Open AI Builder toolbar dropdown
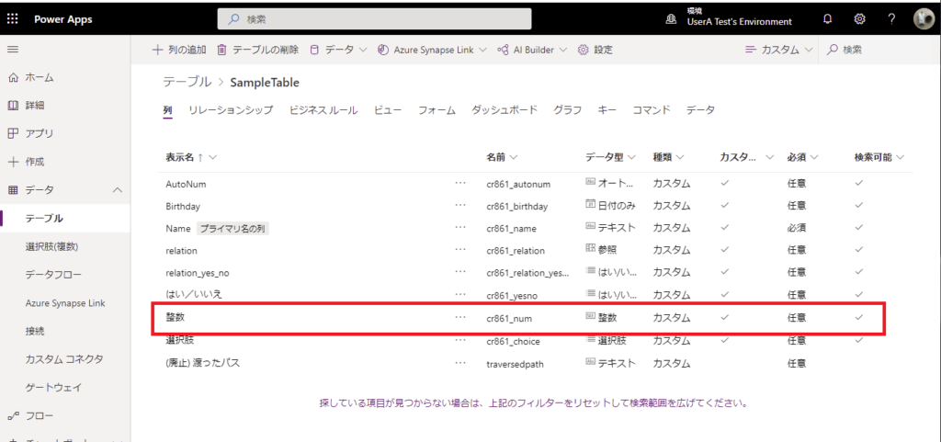 [x=532, y=51]
